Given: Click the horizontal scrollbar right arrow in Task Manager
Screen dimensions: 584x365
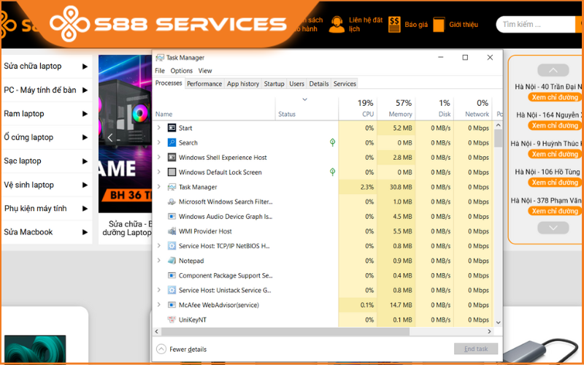Looking at the screenshot, I should pos(489,331).
